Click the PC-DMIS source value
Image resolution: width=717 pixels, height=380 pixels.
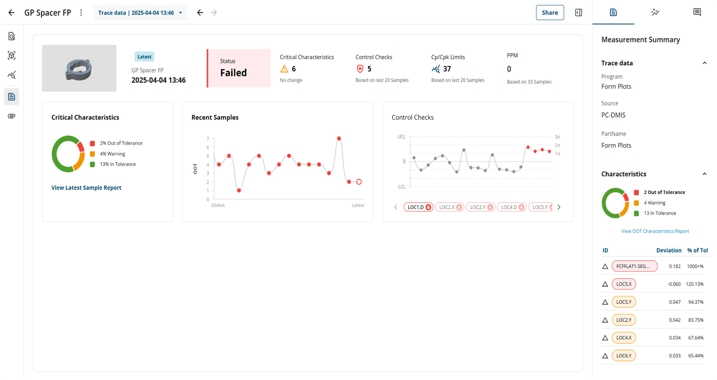(x=613, y=115)
